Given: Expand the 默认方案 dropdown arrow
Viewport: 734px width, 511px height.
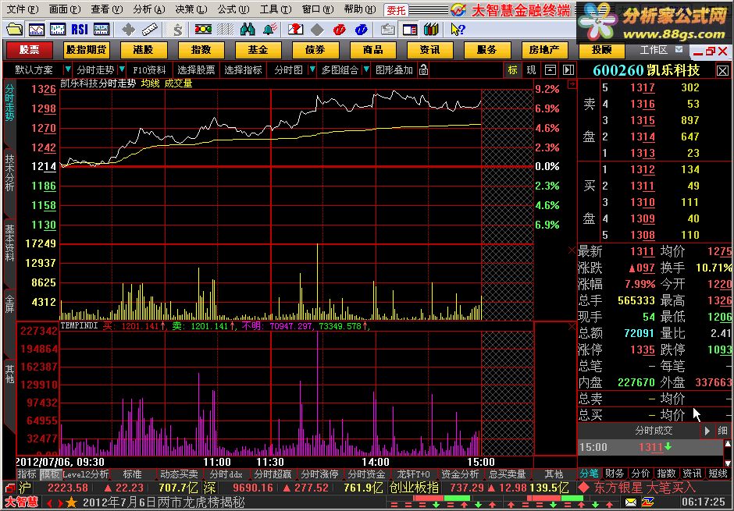Looking at the screenshot, I should [68, 69].
